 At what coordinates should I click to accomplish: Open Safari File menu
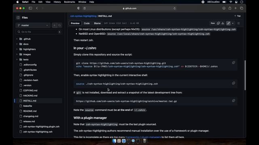point(33,2)
